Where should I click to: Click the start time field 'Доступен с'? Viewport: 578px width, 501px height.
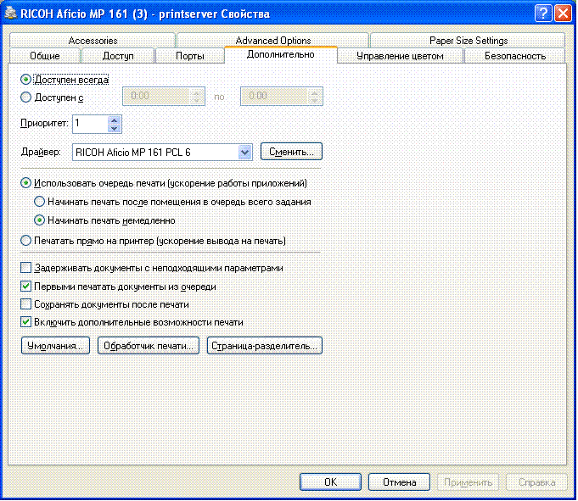(163, 97)
